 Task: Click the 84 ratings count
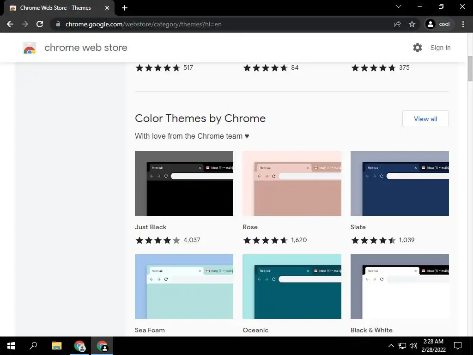[295, 67]
